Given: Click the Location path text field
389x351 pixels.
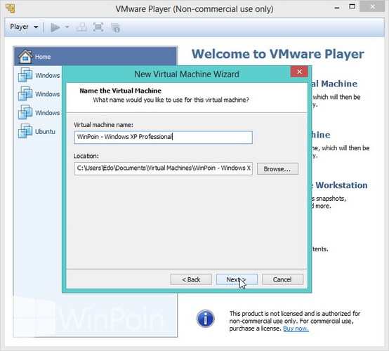Looking at the screenshot, I should click(x=163, y=168).
